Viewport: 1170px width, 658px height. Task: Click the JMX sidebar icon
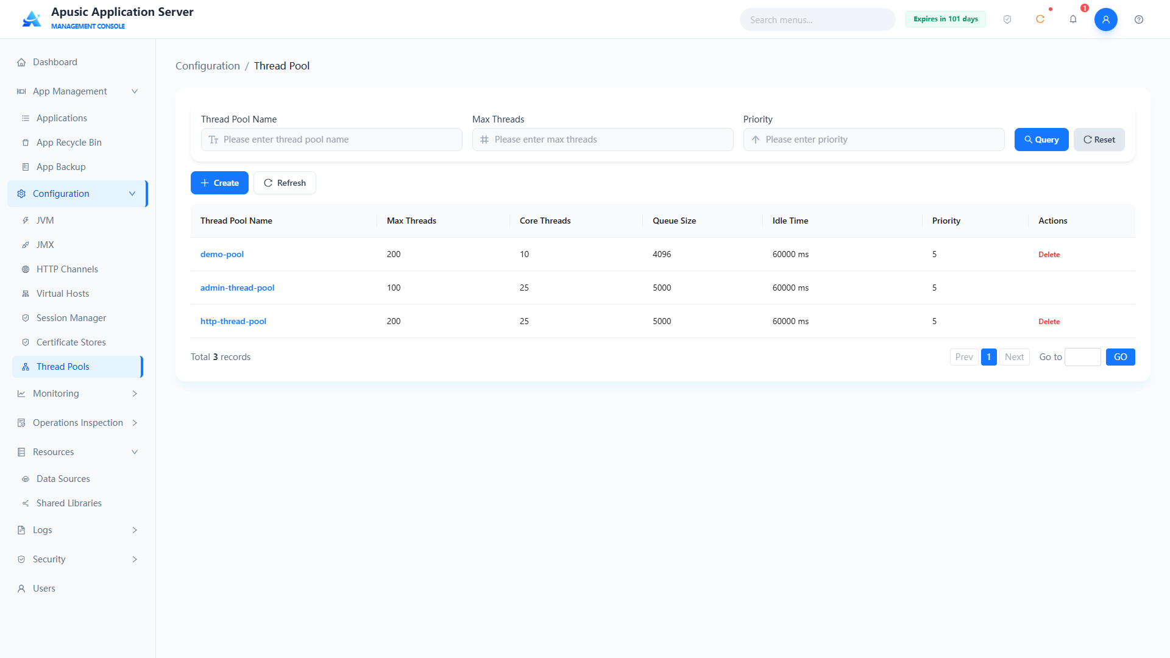[x=26, y=245]
